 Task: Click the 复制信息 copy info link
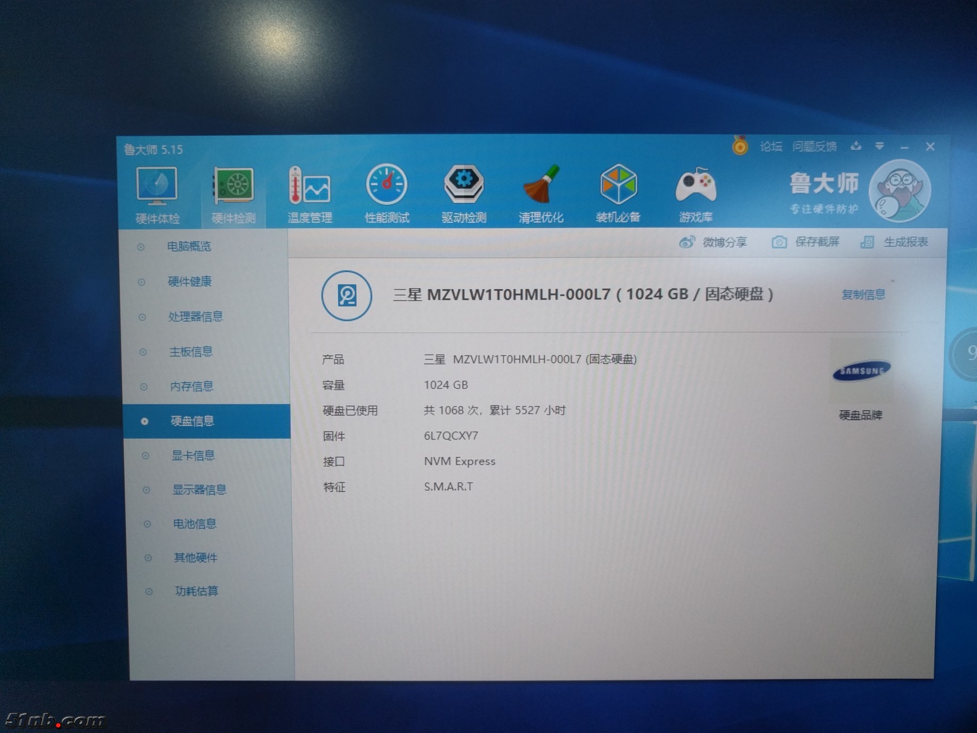(863, 294)
